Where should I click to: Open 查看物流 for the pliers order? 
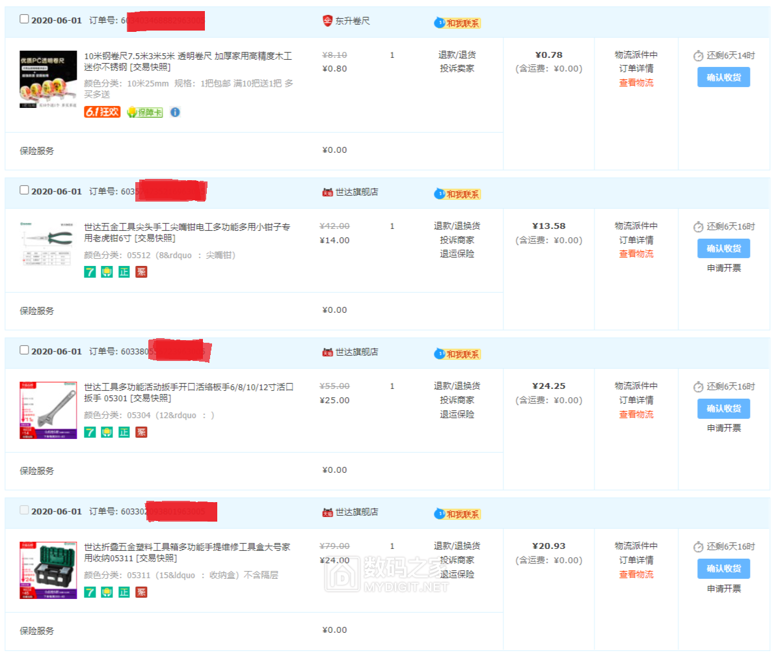pos(636,254)
